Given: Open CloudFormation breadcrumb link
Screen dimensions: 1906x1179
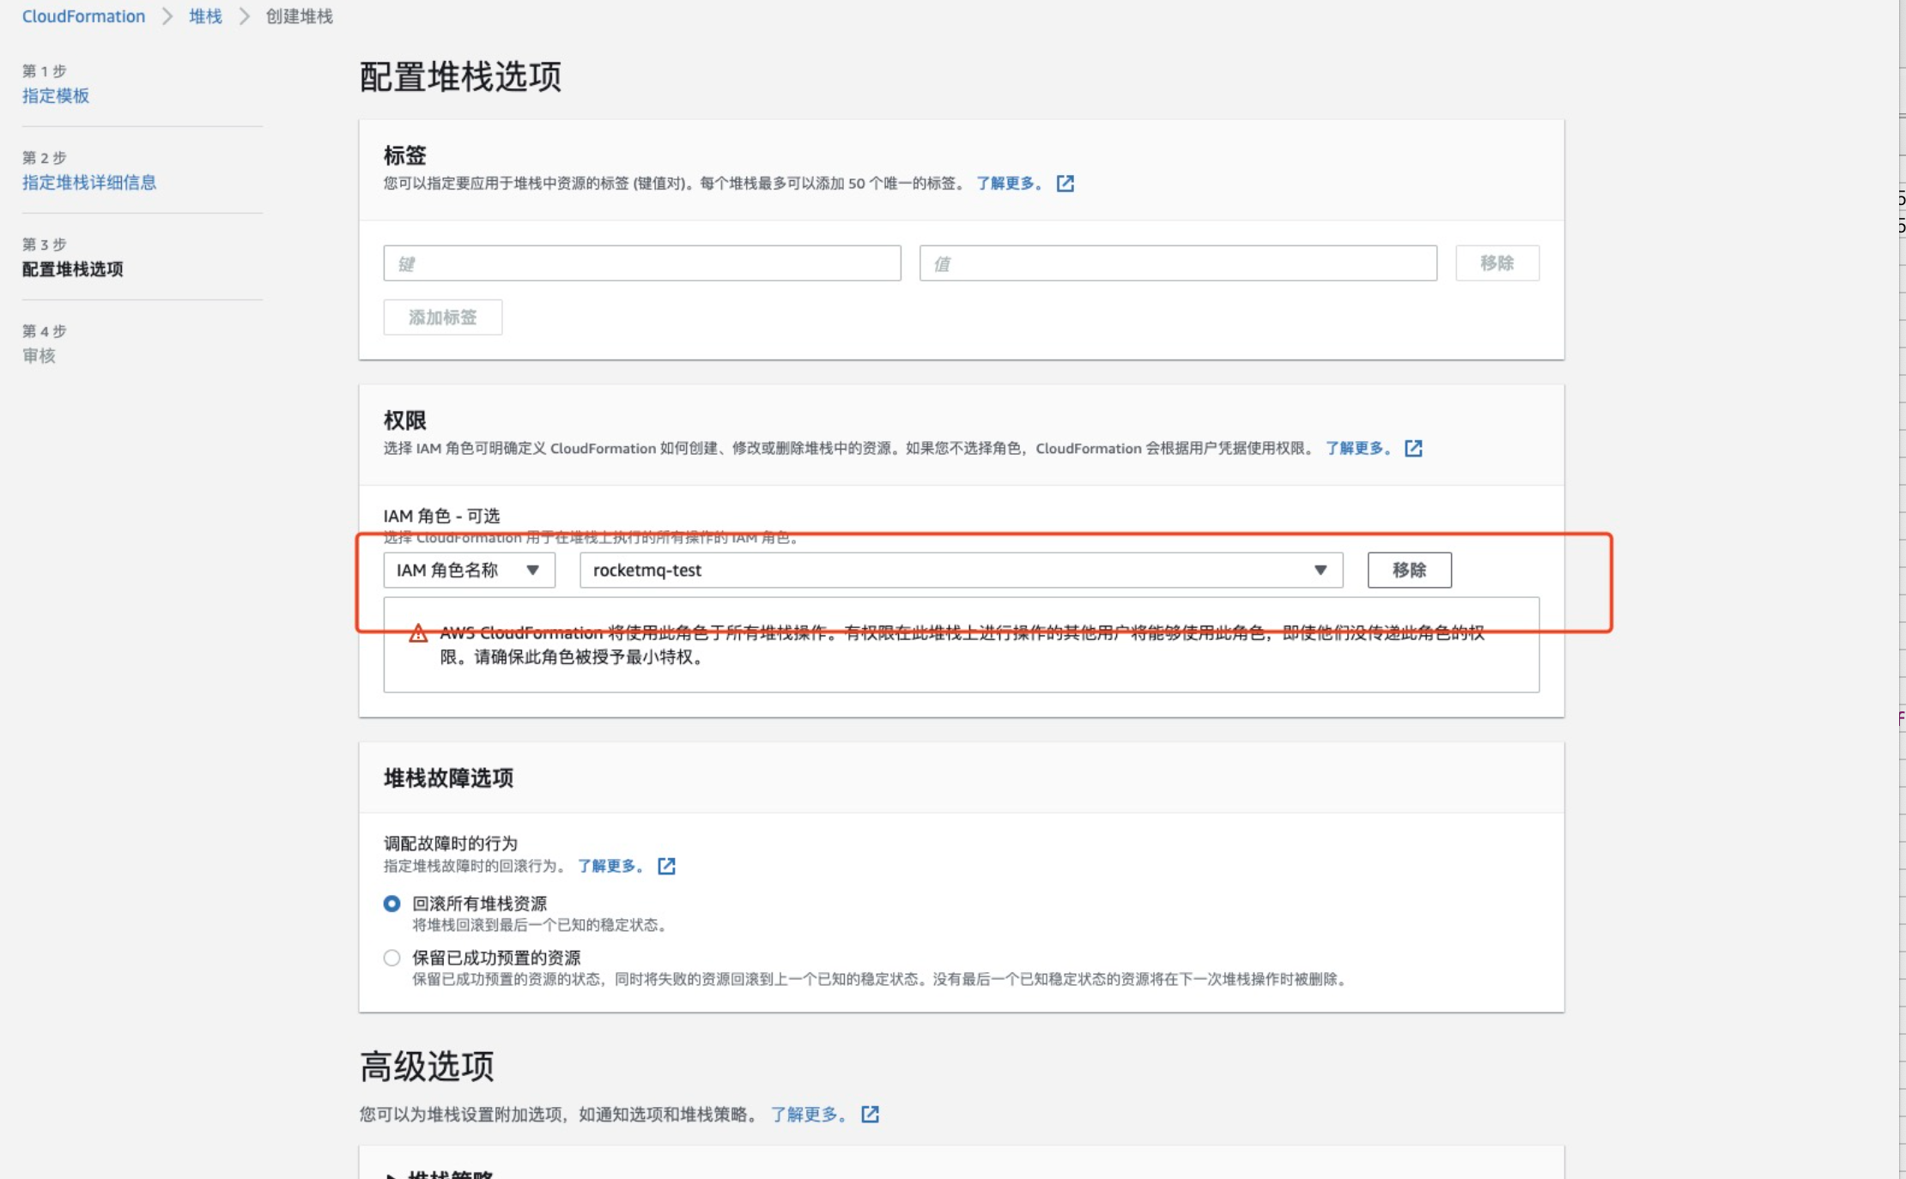Looking at the screenshot, I should pyautogui.click(x=83, y=16).
